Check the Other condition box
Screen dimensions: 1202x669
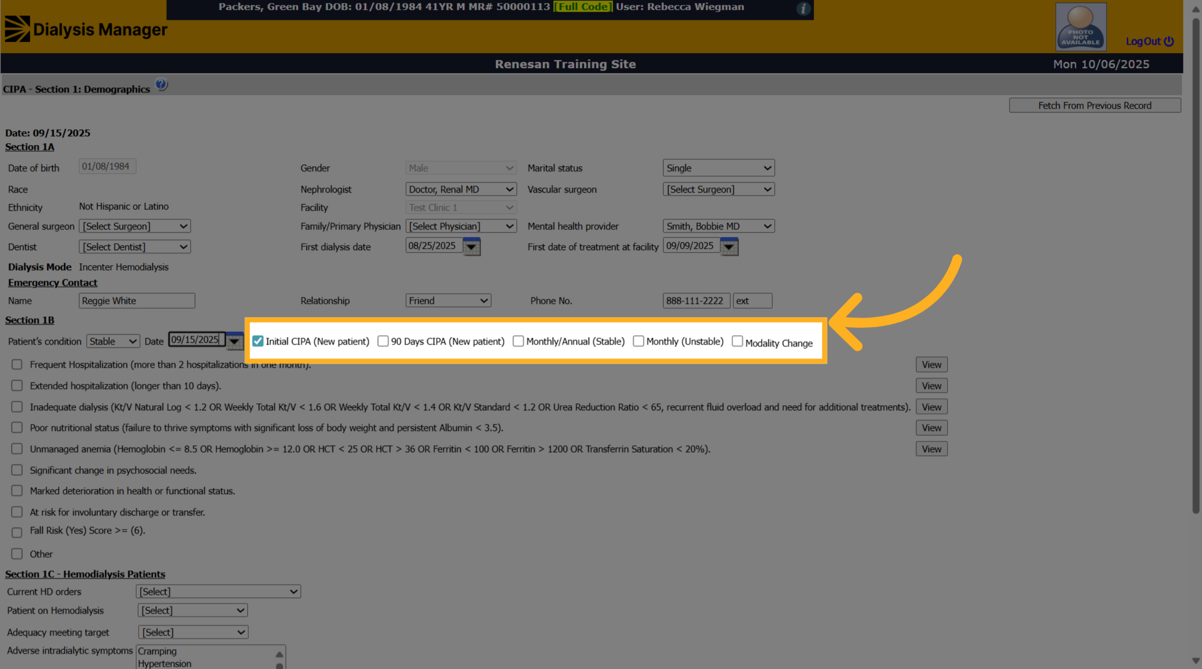[17, 553]
